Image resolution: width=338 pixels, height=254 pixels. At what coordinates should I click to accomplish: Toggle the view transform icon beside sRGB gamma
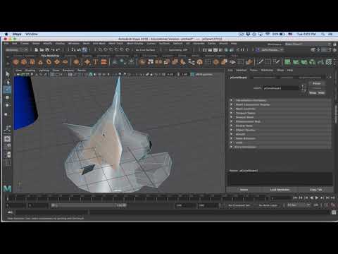(x=192, y=75)
